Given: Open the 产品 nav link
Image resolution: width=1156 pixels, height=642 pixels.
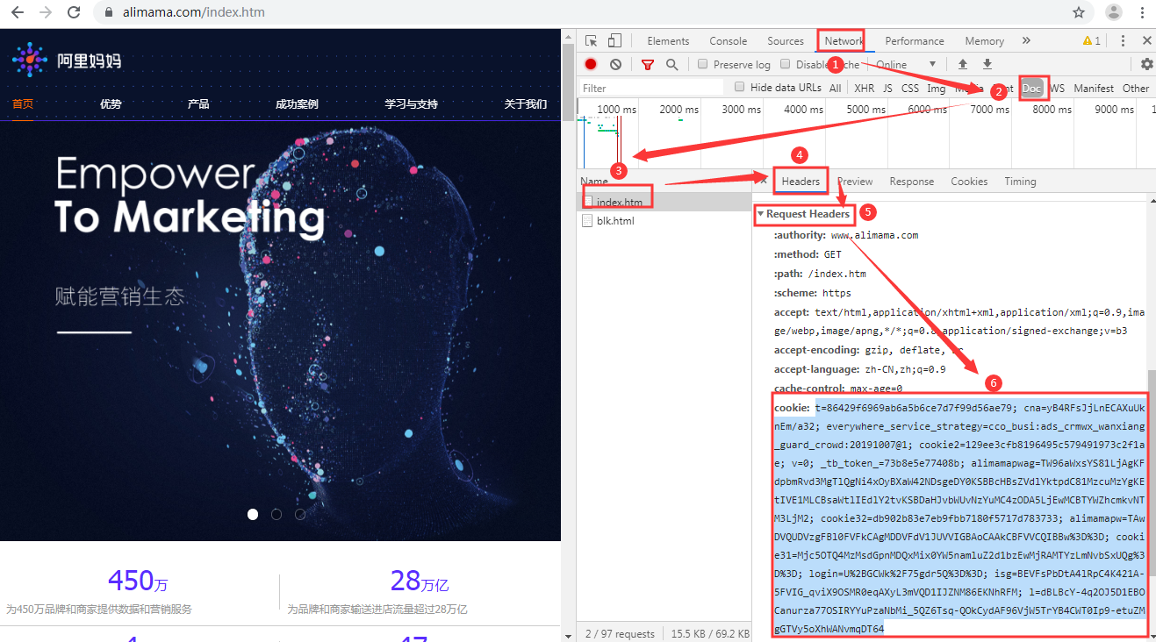Looking at the screenshot, I should [x=198, y=103].
